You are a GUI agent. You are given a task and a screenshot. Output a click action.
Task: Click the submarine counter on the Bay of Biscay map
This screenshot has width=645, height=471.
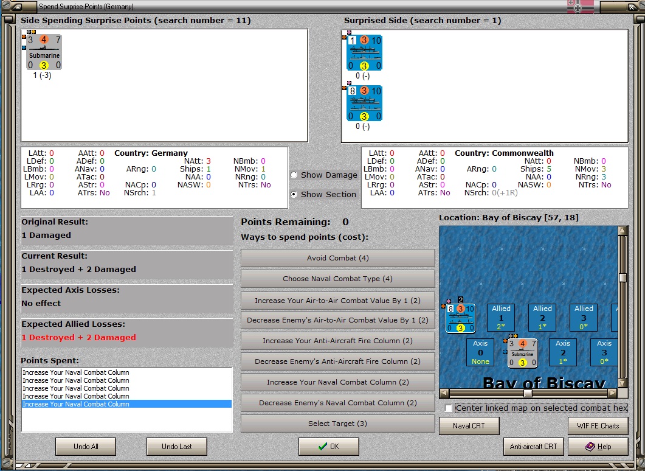point(522,353)
